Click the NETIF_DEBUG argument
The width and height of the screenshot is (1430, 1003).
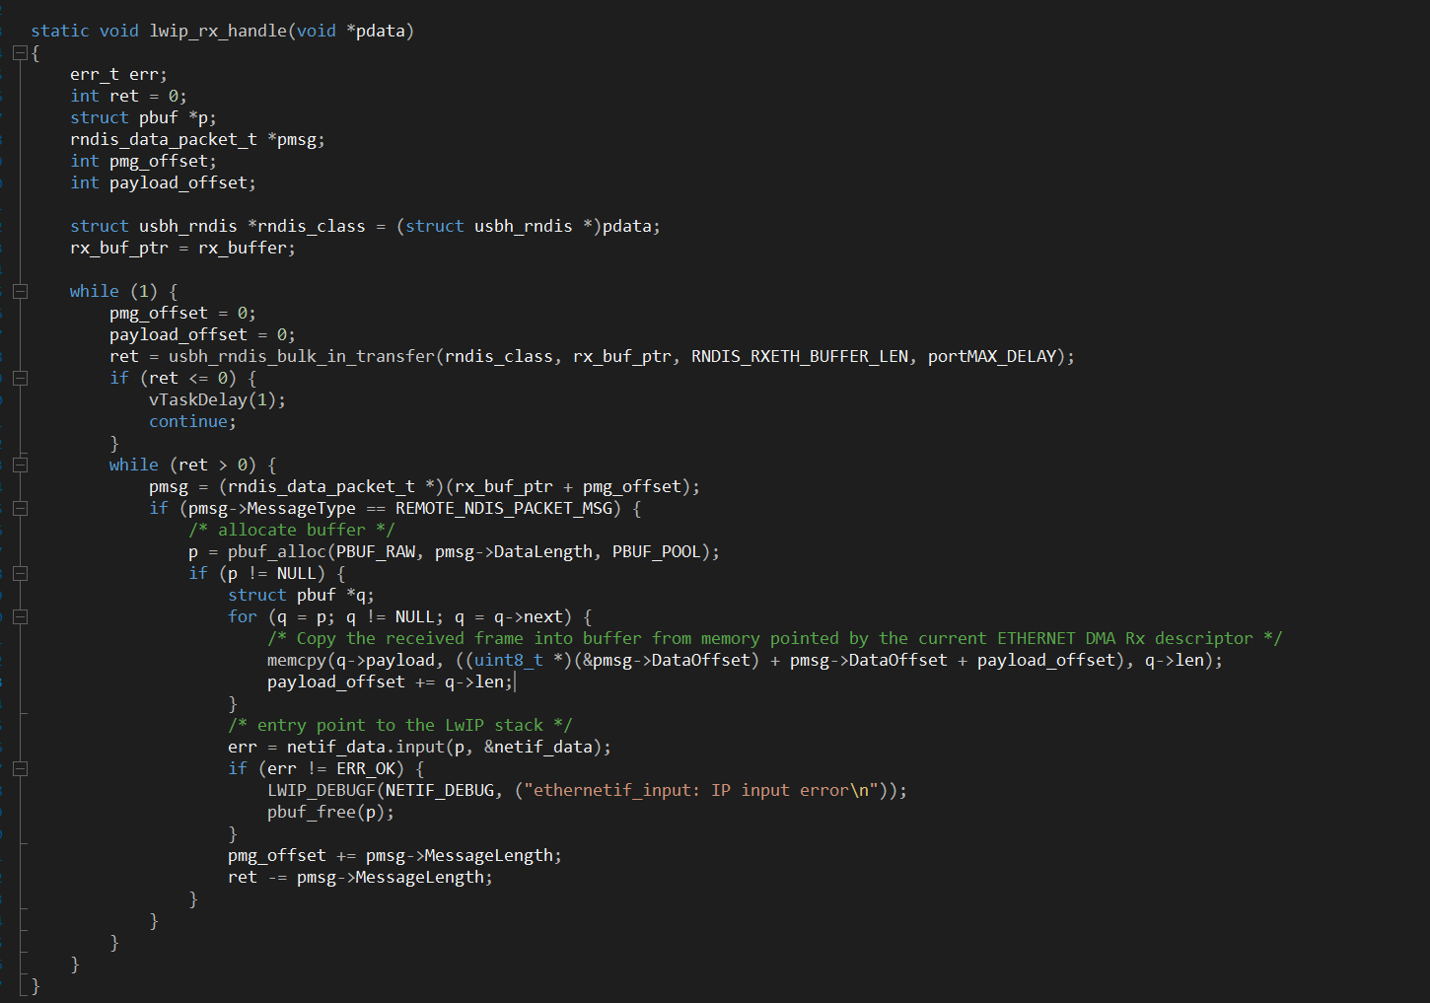(440, 790)
